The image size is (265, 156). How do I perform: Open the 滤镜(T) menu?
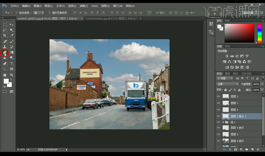pyautogui.click(x=84, y=6)
